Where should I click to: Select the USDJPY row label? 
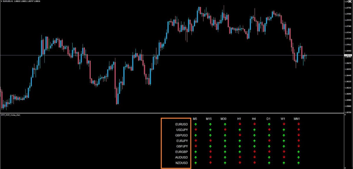pos(182,130)
